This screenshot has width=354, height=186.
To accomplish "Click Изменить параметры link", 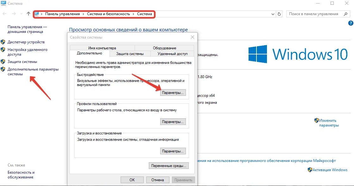I will [329, 123].
